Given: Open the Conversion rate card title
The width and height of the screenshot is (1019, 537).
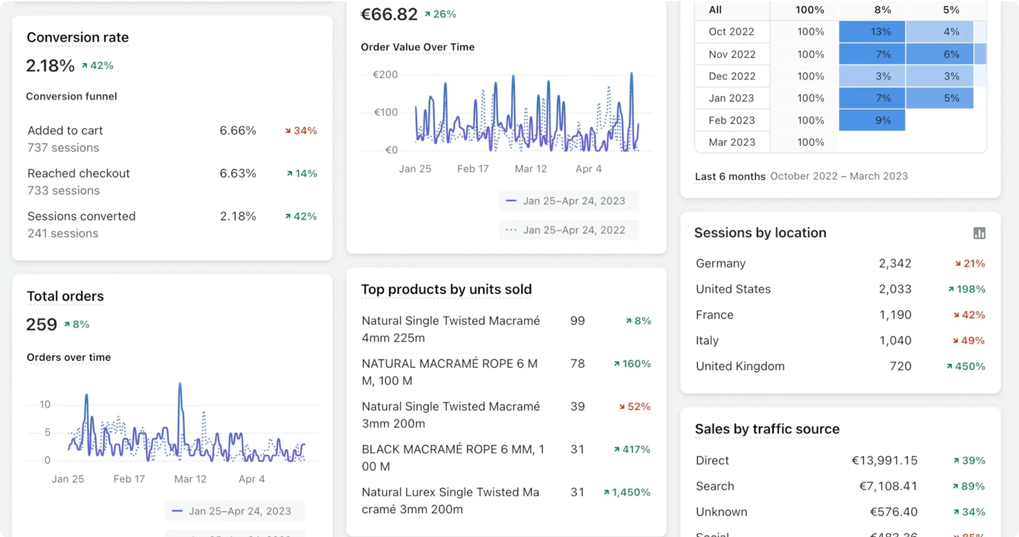Looking at the screenshot, I should [x=78, y=37].
